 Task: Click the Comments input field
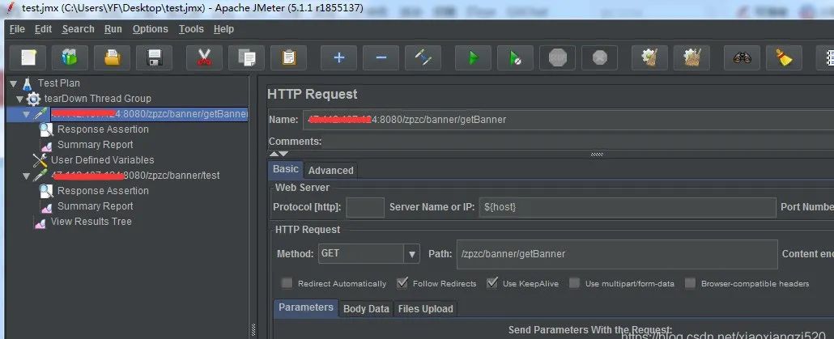click(x=579, y=142)
